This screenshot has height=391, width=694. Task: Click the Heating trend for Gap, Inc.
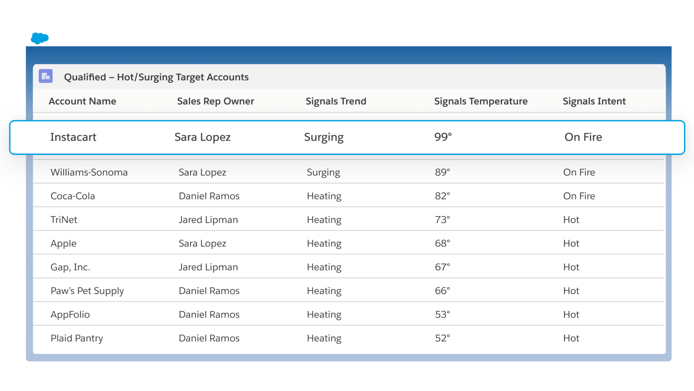tap(324, 267)
